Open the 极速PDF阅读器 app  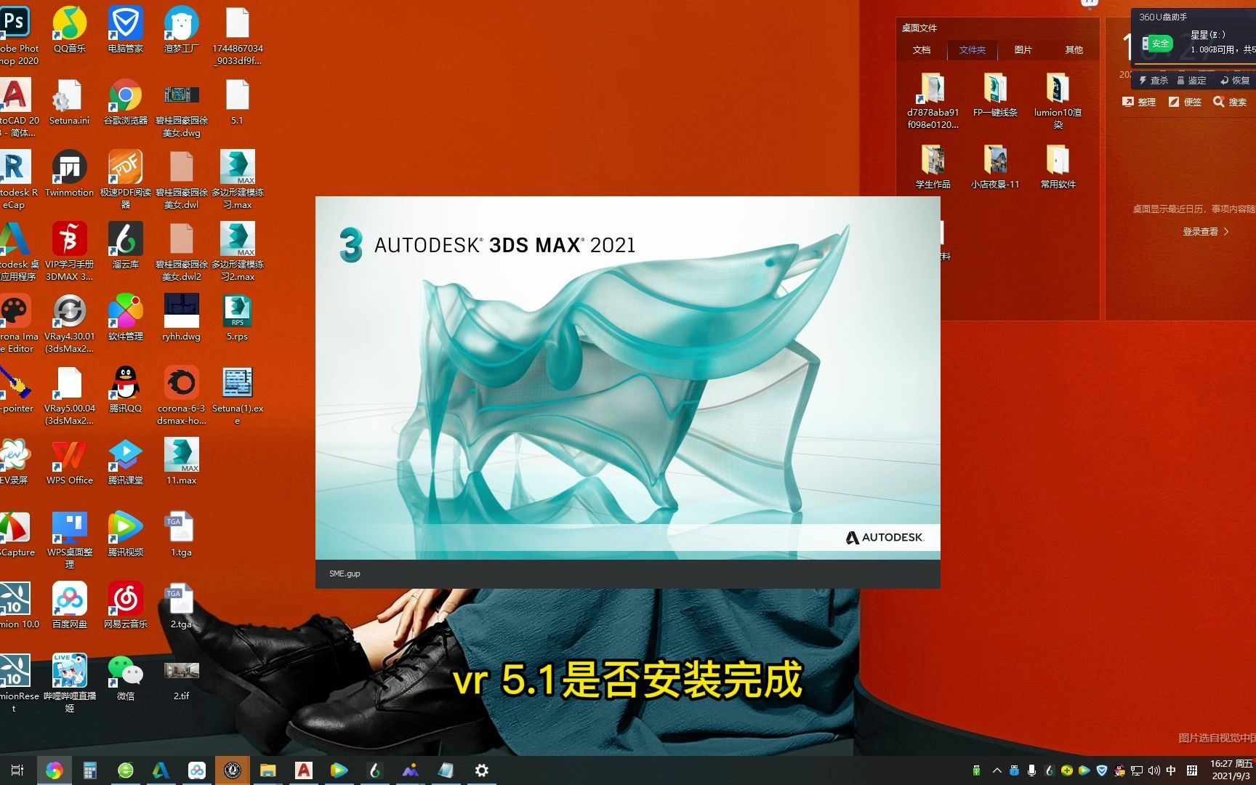click(125, 167)
